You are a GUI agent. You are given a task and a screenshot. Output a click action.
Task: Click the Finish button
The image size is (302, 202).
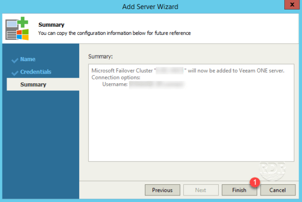(x=239, y=190)
